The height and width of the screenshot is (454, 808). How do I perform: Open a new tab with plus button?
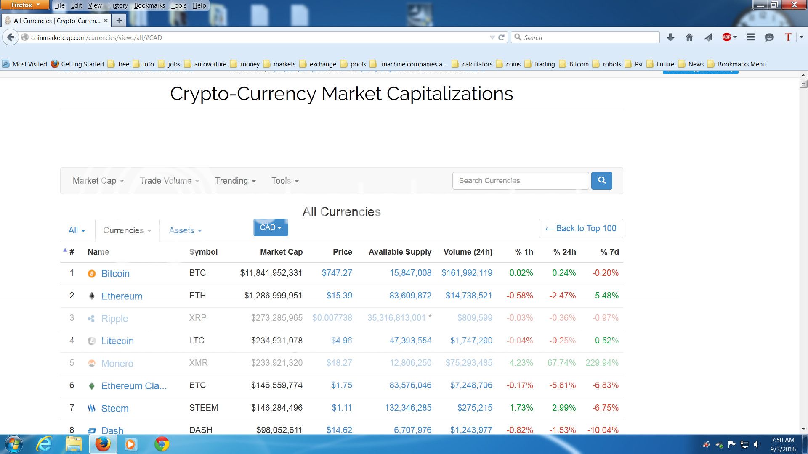click(x=119, y=21)
